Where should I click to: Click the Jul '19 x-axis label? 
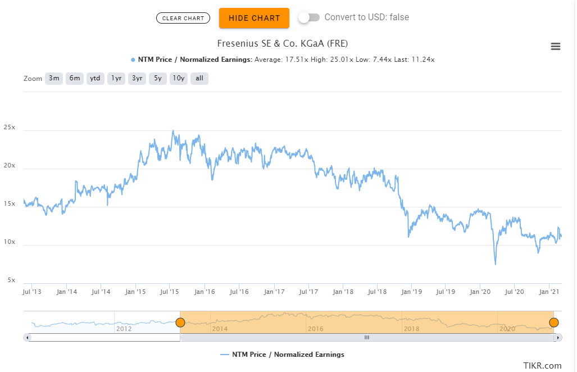[446, 292]
